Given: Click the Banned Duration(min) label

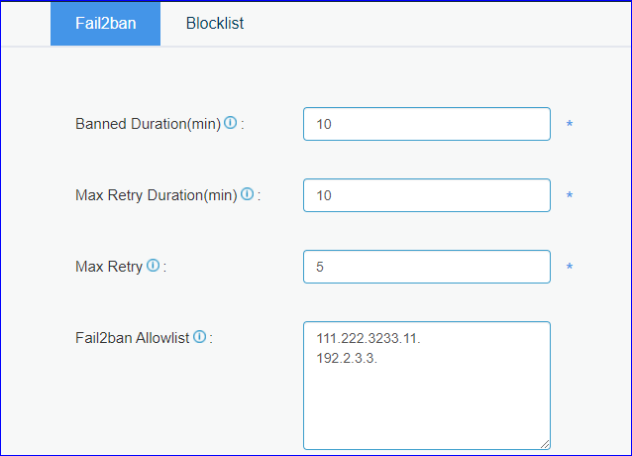Looking at the screenshot, I should click(x=149, y=125).
